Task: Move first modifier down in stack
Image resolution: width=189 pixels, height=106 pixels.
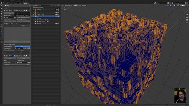Action: tap(27, 11)
